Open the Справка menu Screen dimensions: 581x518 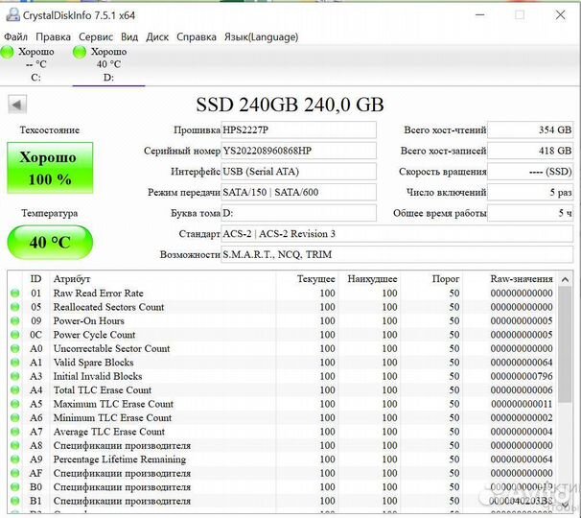(197, 36)
